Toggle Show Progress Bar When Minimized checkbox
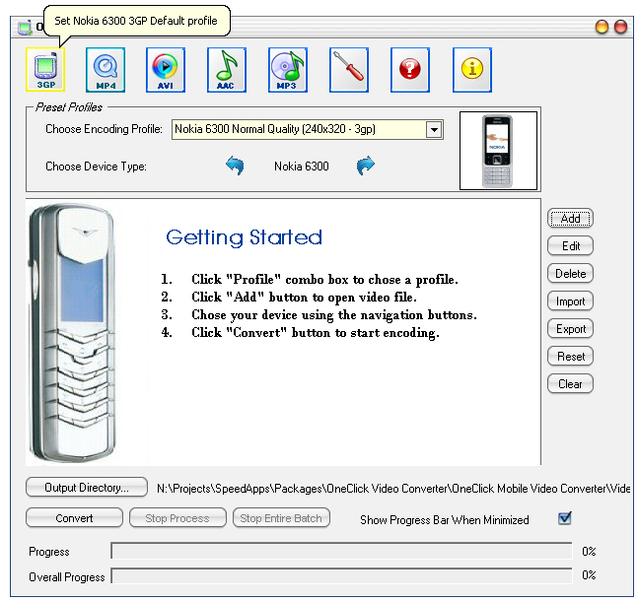 (565, 518)
